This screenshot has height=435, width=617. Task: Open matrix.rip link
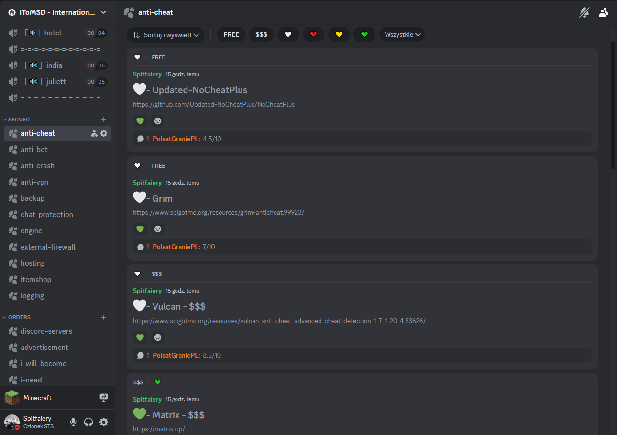(159, 429)
